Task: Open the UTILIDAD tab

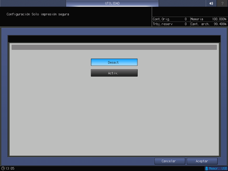Action: [112, 3]
